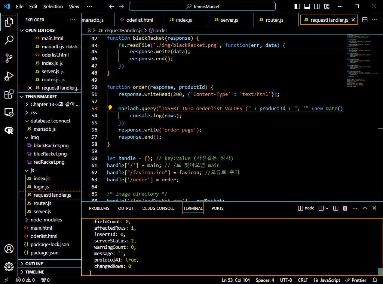383x284 pixels.
Task: Open the Manage settings gear
Action: coord(9,267)
